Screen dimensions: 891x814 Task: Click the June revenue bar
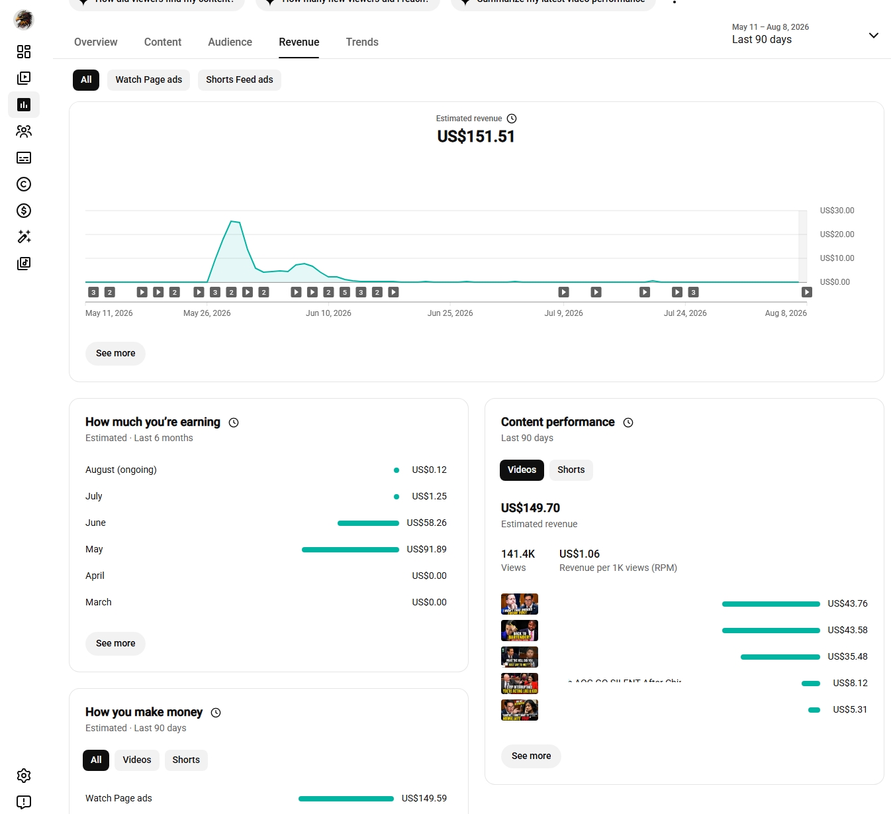368,523
